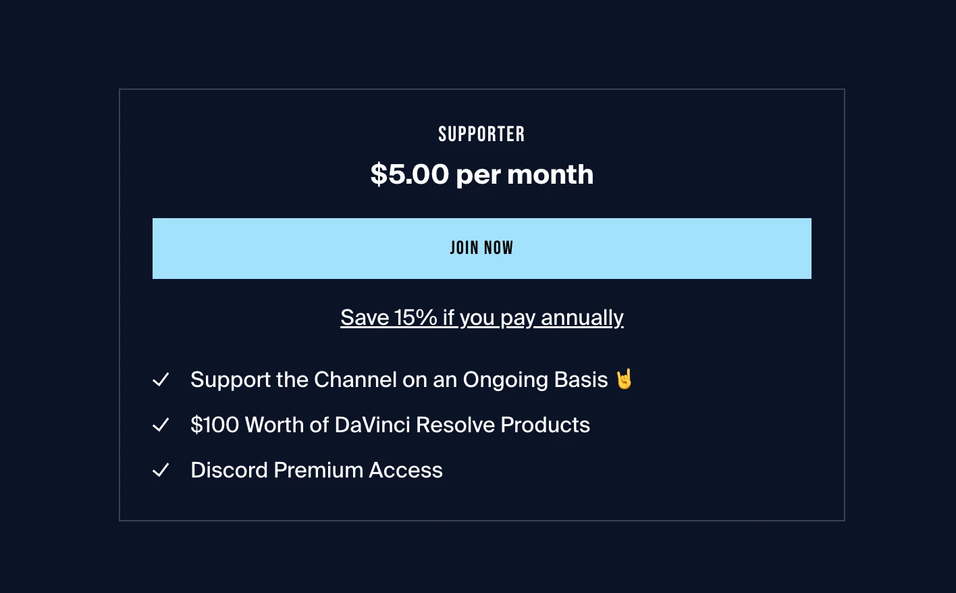Image resolution: width=956 pixels, height=593 pixels.
Task: Click the word "month" in the price
Action: [x=550, y=174]
